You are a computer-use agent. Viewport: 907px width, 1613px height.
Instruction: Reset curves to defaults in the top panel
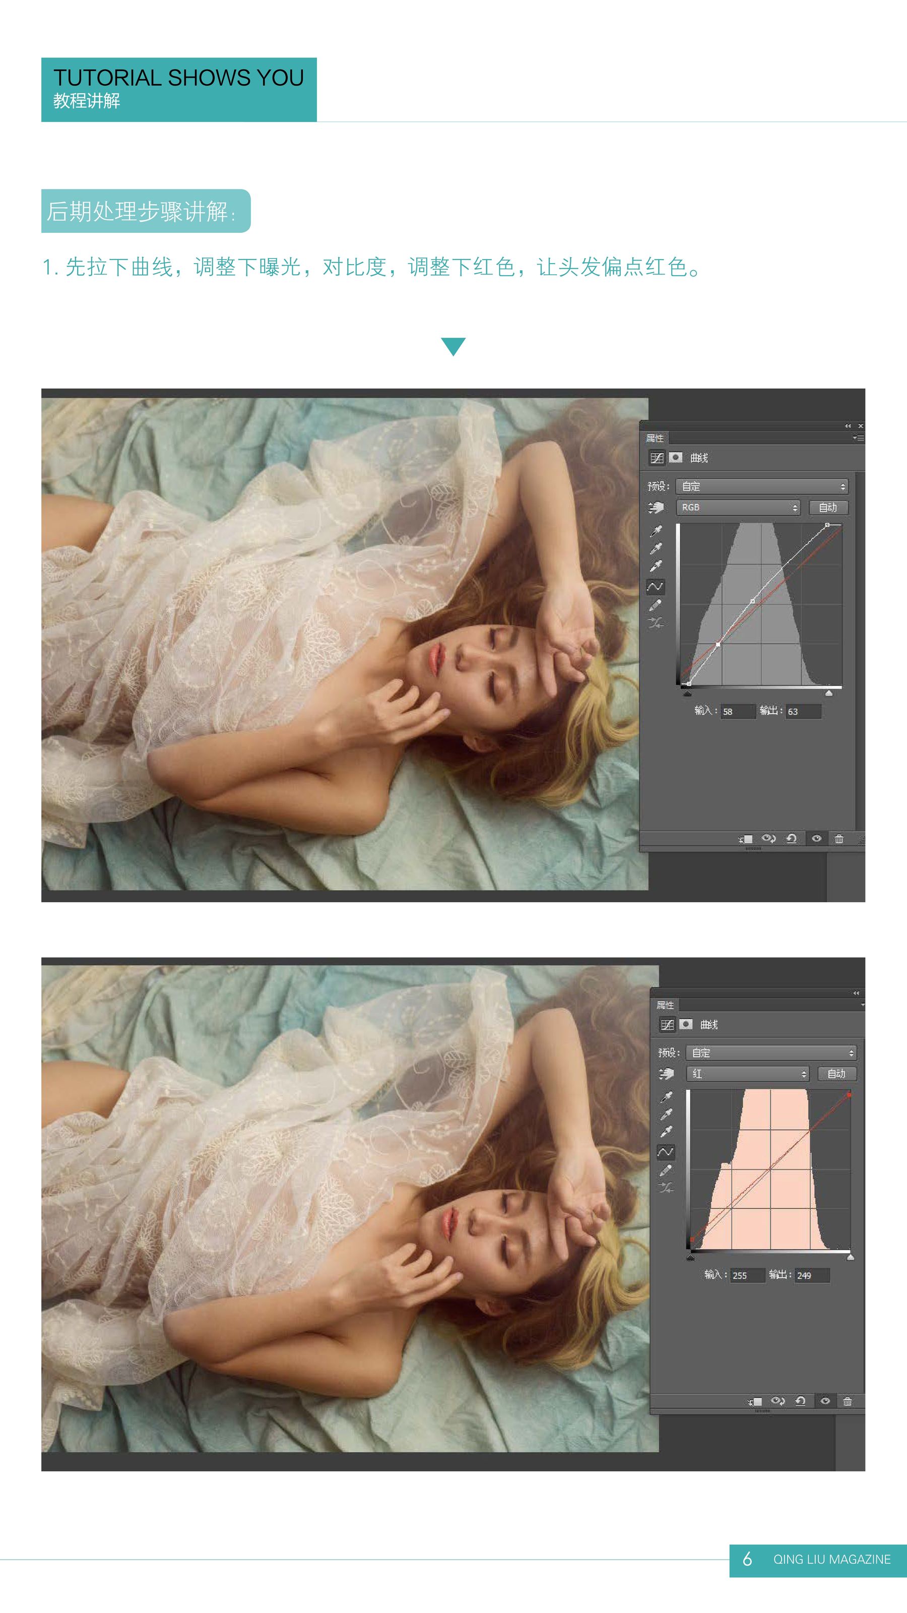(x=792, y=838)
